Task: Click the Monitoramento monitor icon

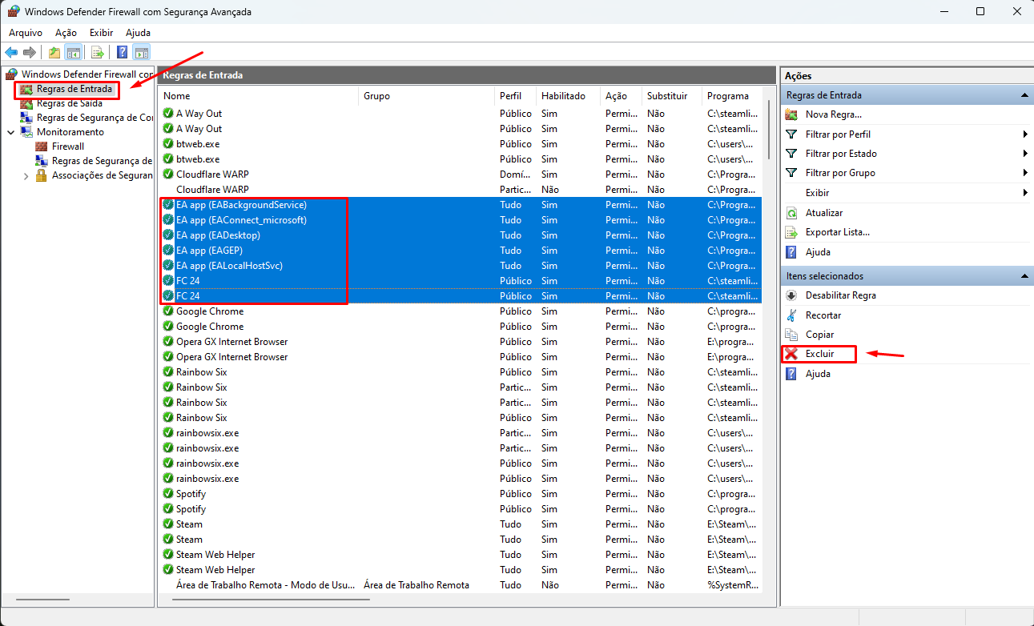Action: click(26, 132)
